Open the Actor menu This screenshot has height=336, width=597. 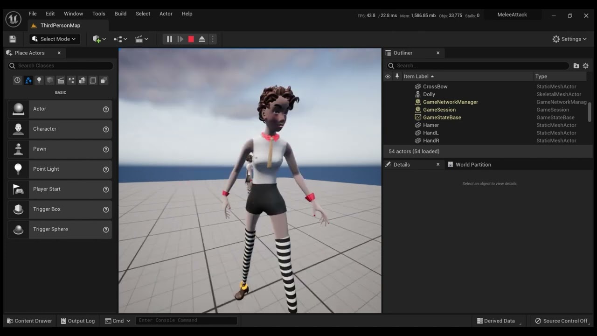click(x=166, y=14)
